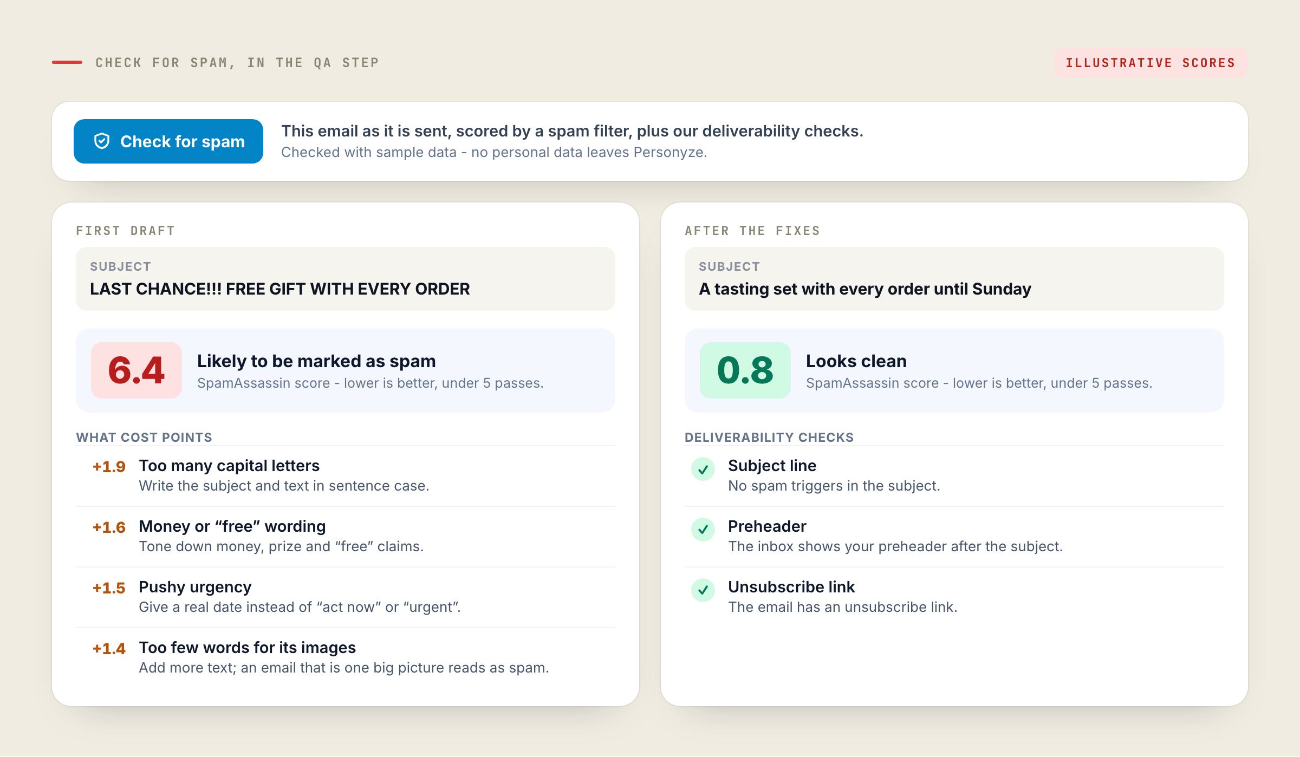This screenshot has width=1300, height=757.
Task: Click the +1.9 point penalty value
Action: pos(109,467)
